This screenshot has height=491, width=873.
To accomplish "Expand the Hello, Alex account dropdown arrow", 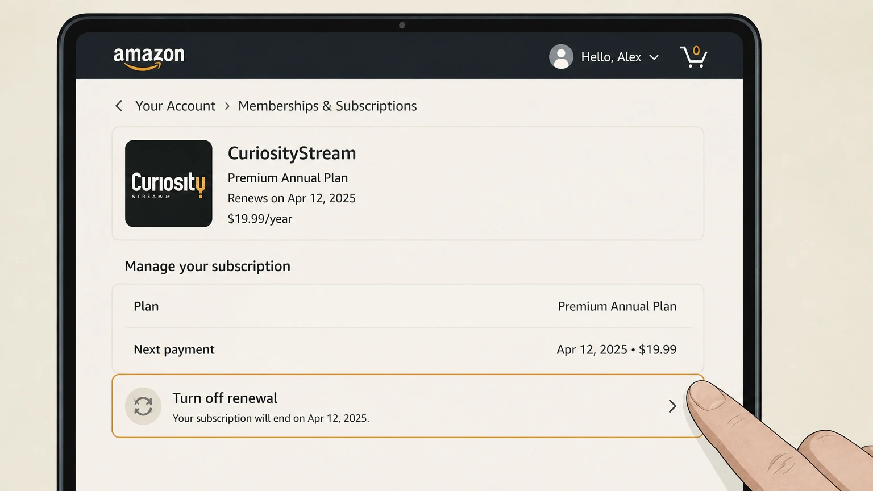I will [654, 57].
